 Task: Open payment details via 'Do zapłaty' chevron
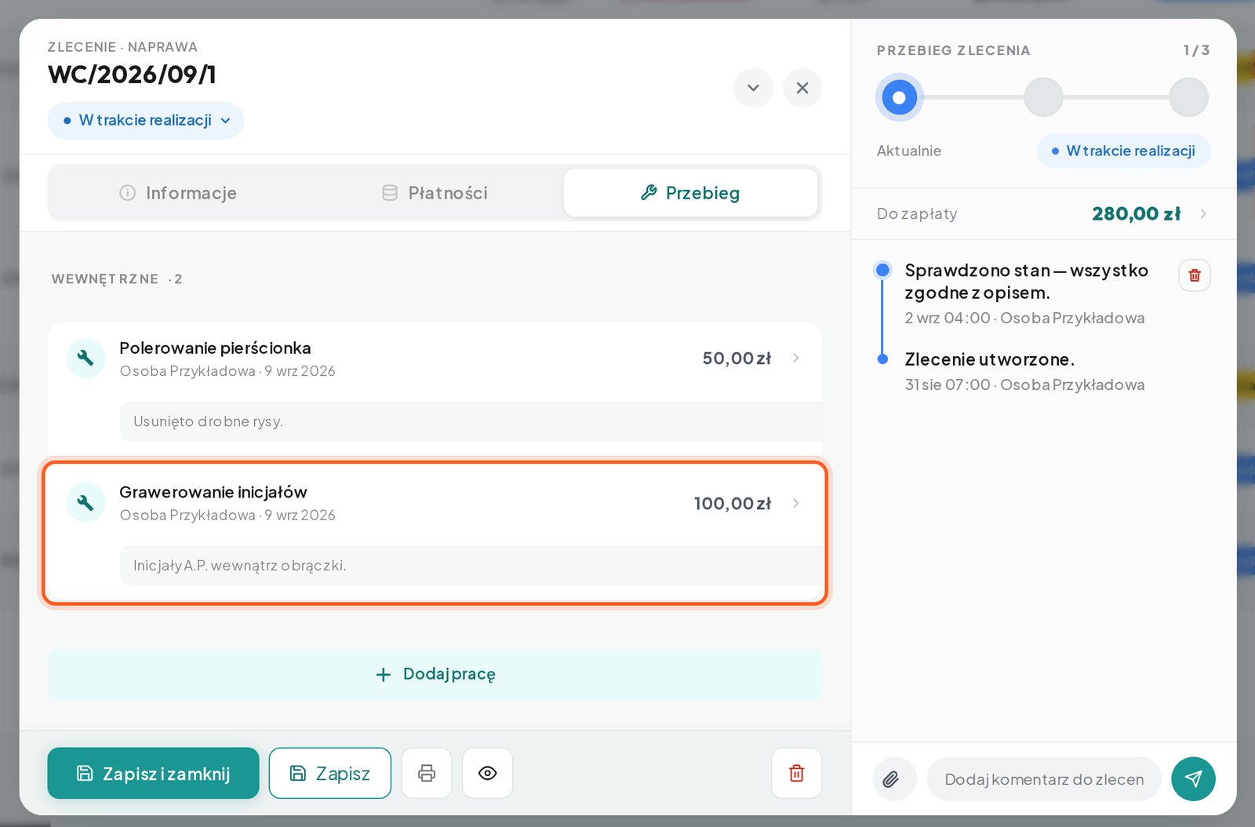click(1203, 213)
